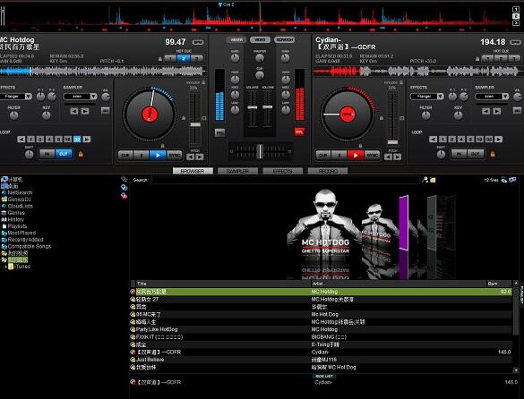Screen dimensions: 524x399
Task: Trigger hot cue 1 on left deck
Action: pyautogui.click(x=170, y=59)
